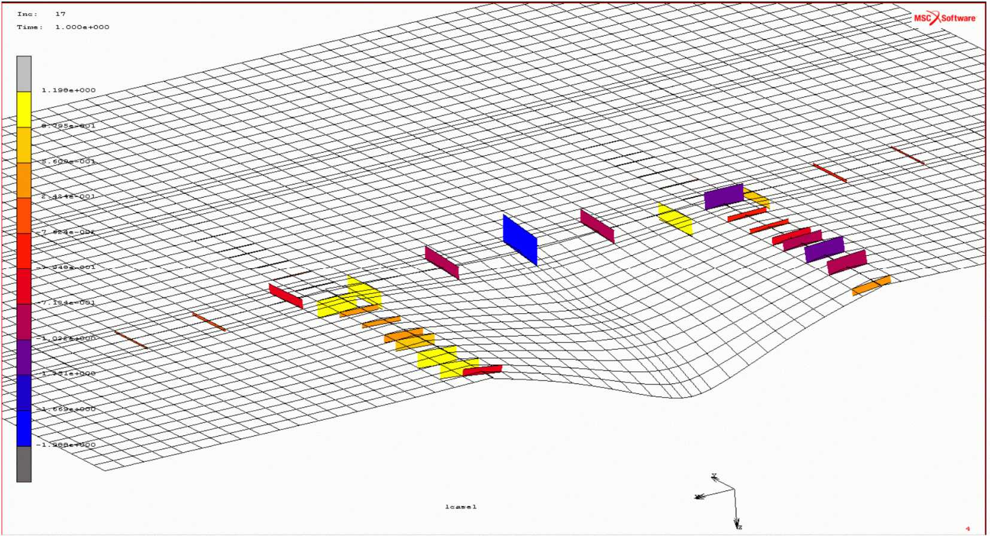Image resolution: width=990 pixels, height=536 pixels.
Task: Select the isolated yellow element right of center
Action: tap(675, 219)
